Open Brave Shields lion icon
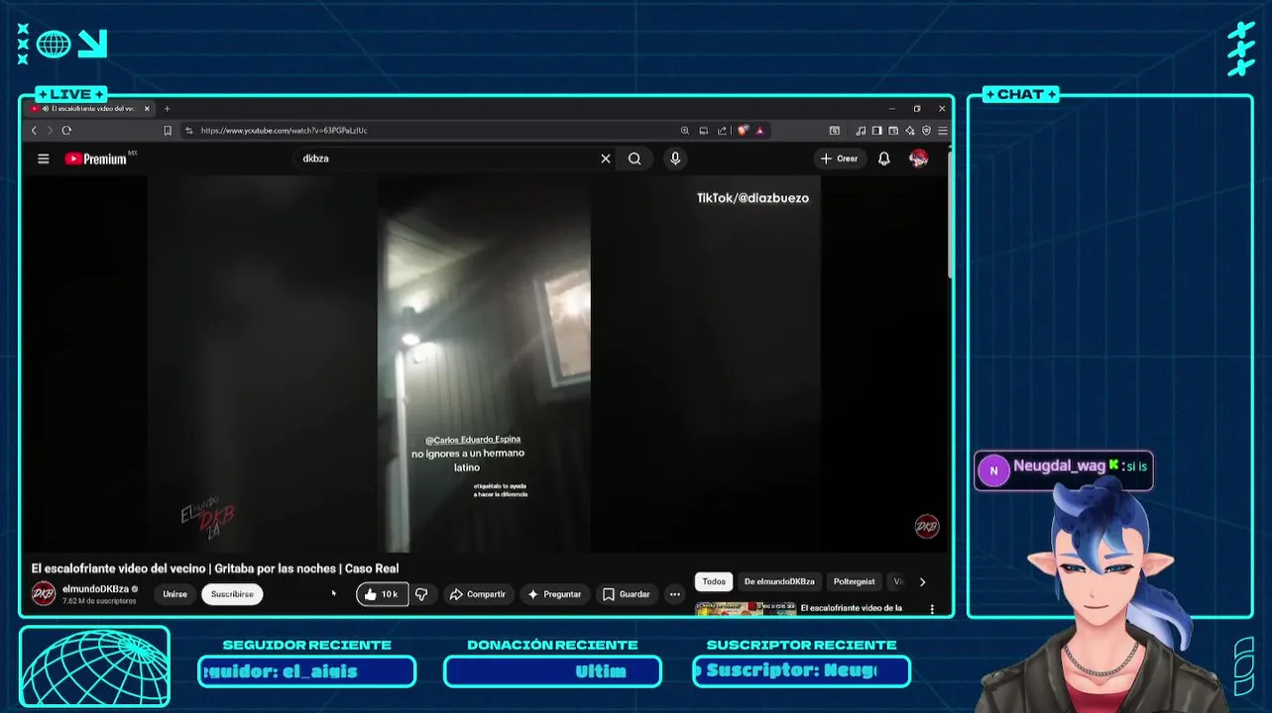The height and width of the screenshot is (713, 1272). point(744,131)
